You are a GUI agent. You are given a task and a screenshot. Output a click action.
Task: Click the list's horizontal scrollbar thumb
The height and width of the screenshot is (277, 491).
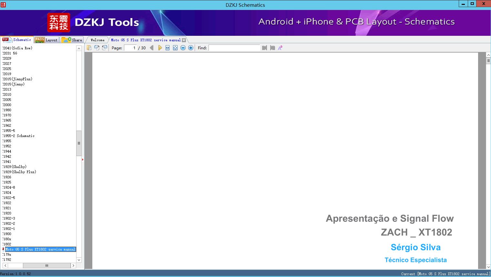47,265
